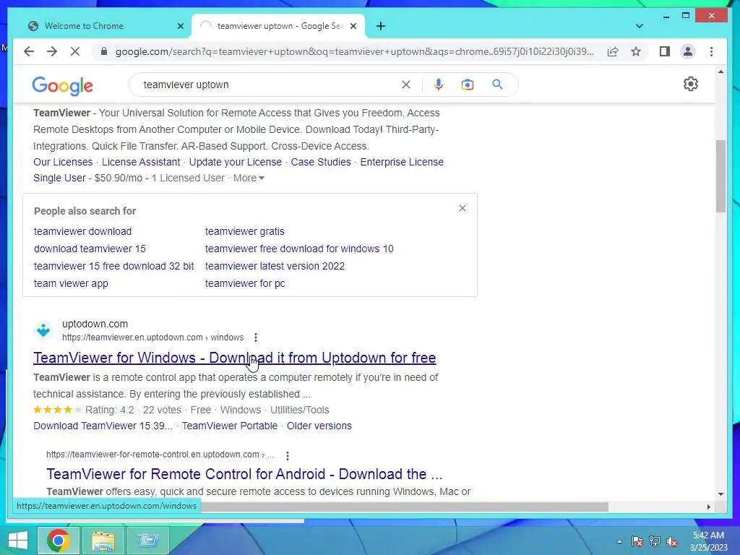Open Chrome side panel
740x555 pixels.
pos(665,51)
